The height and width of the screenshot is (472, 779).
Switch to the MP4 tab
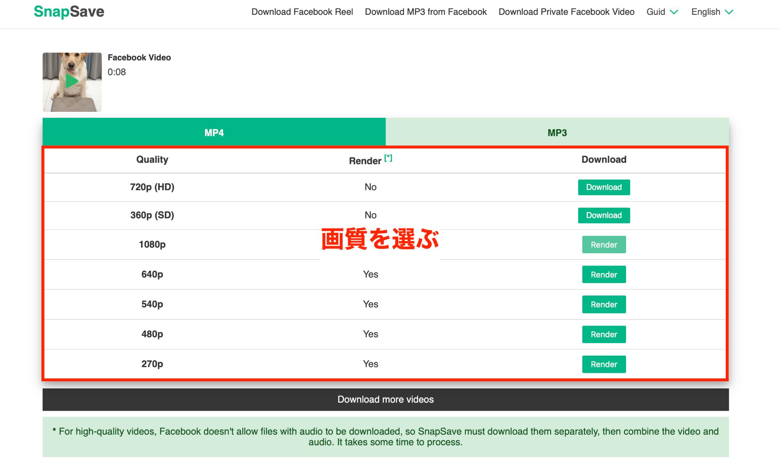click(214, 132)
